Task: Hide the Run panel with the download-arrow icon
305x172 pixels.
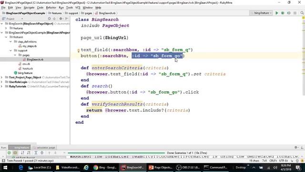Action: [x=302, y=148]
